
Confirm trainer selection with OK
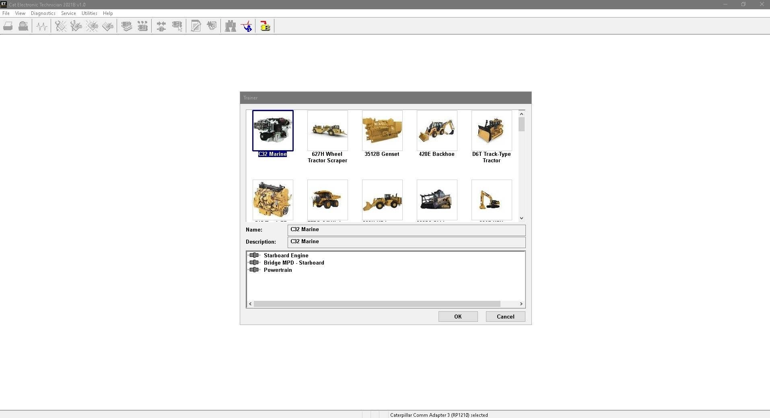coord(458,317)
